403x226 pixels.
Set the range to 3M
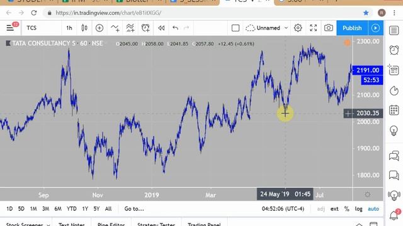tap(46, 209)
